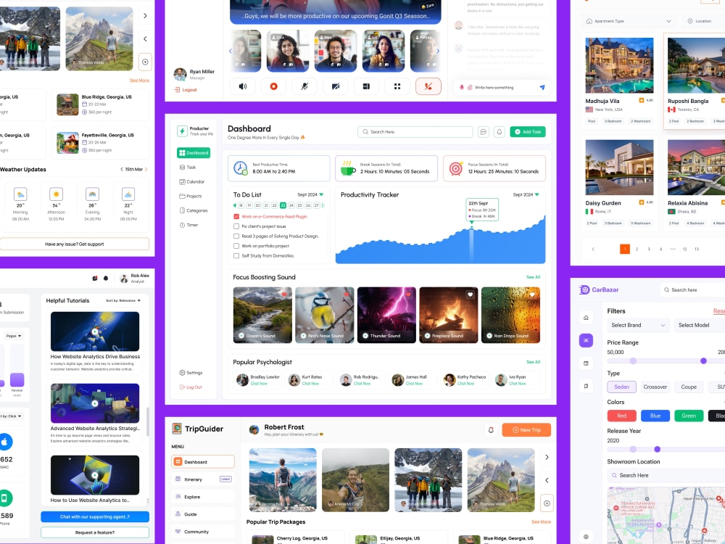Click the 'Request a feature?' button
This screenshot has height=544, width=725.
95,532
